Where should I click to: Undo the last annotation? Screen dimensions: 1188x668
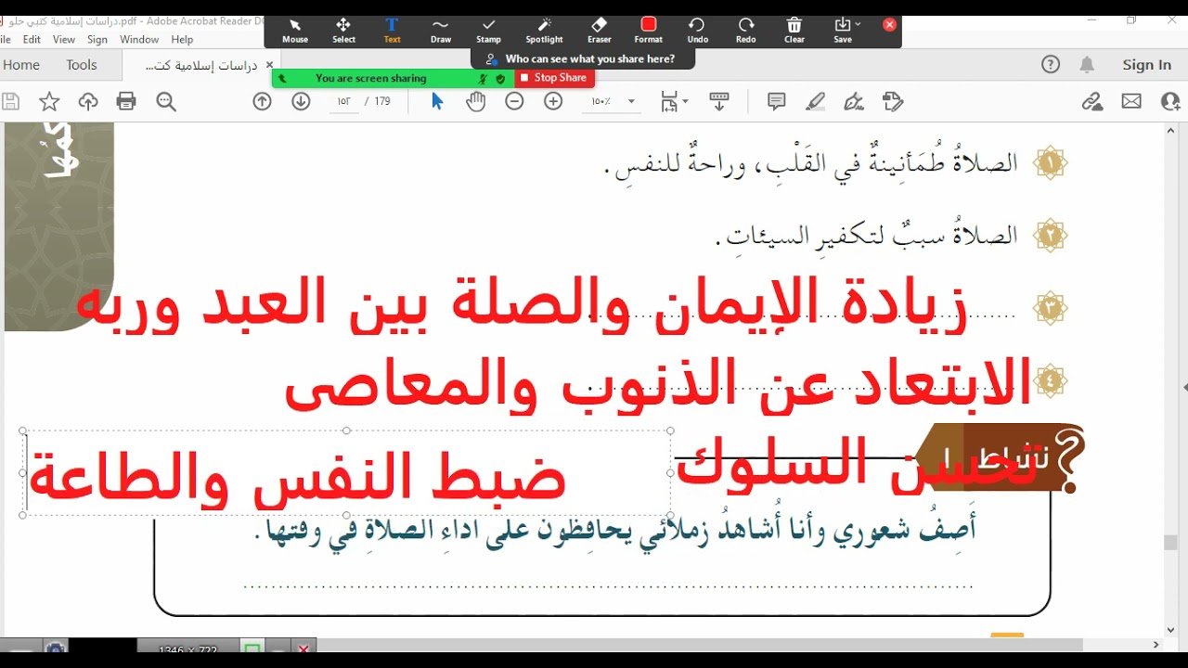697,31
